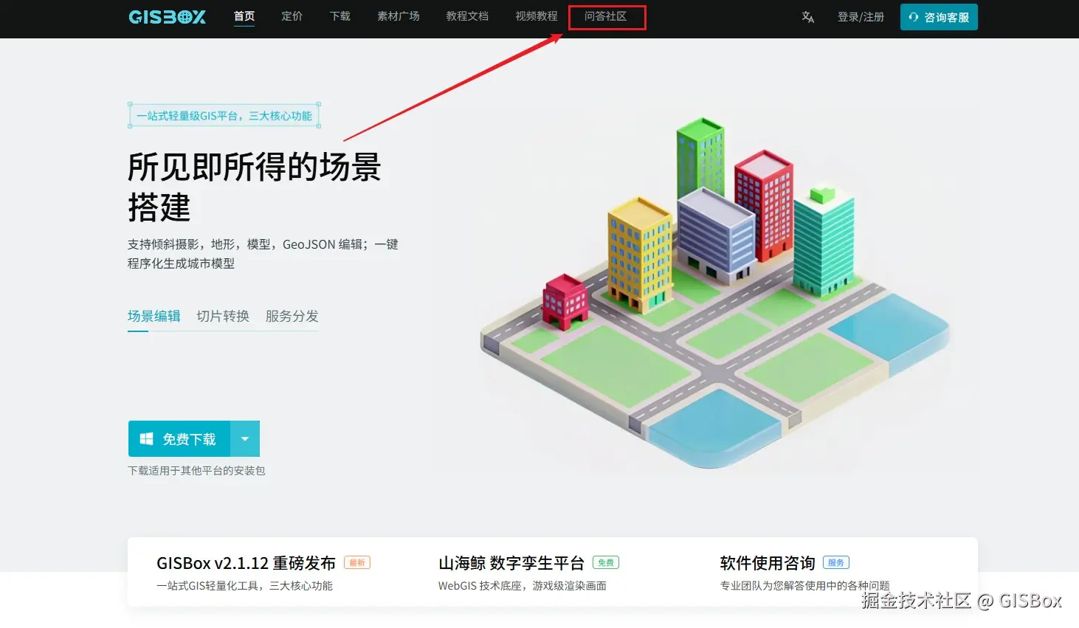Open the language translation icon
Image resolution: width=1079 pixels, height=628 pixels.
[808, 17]
